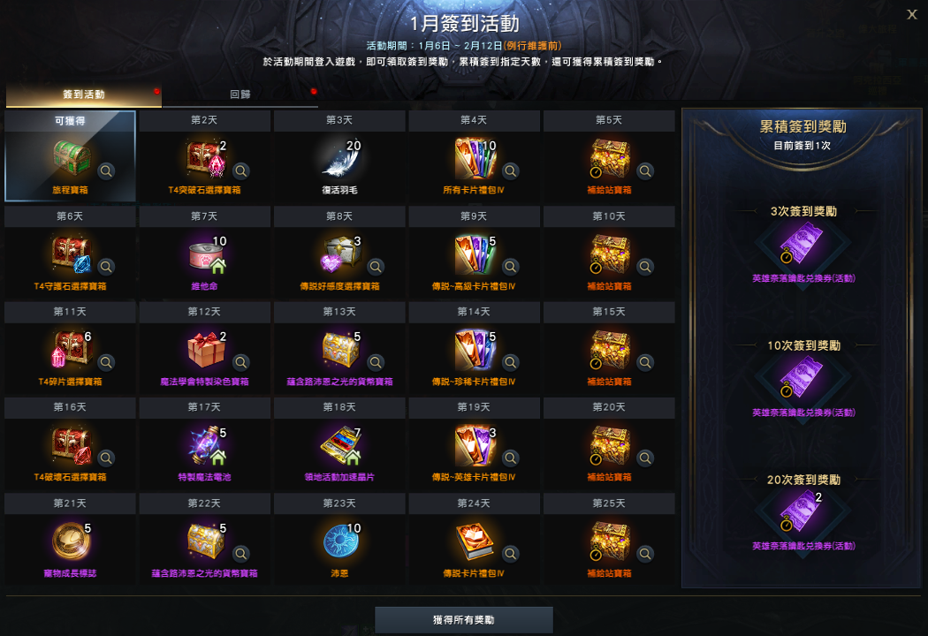This screenshot has width=928, height=636.
Task: Select the 魔法學會特製染色寶箱 gift box icon
Action: coord(205,351)
